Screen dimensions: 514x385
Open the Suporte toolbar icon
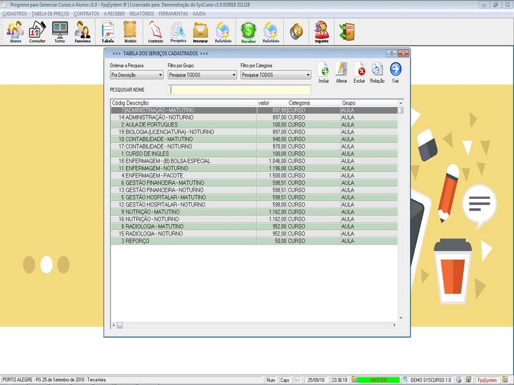point(321,30)
